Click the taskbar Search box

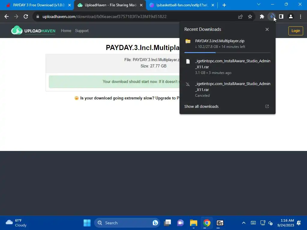point(127,223)
